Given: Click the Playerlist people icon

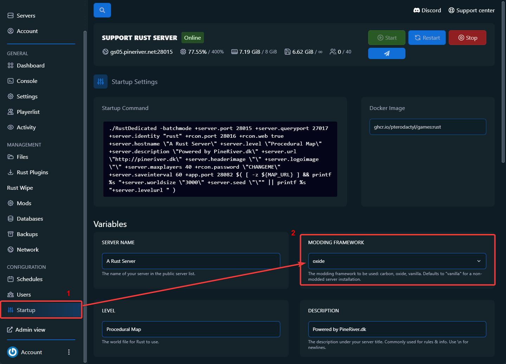Looking at the screenshot, I should pyautogui.click(x=11, y=112).
